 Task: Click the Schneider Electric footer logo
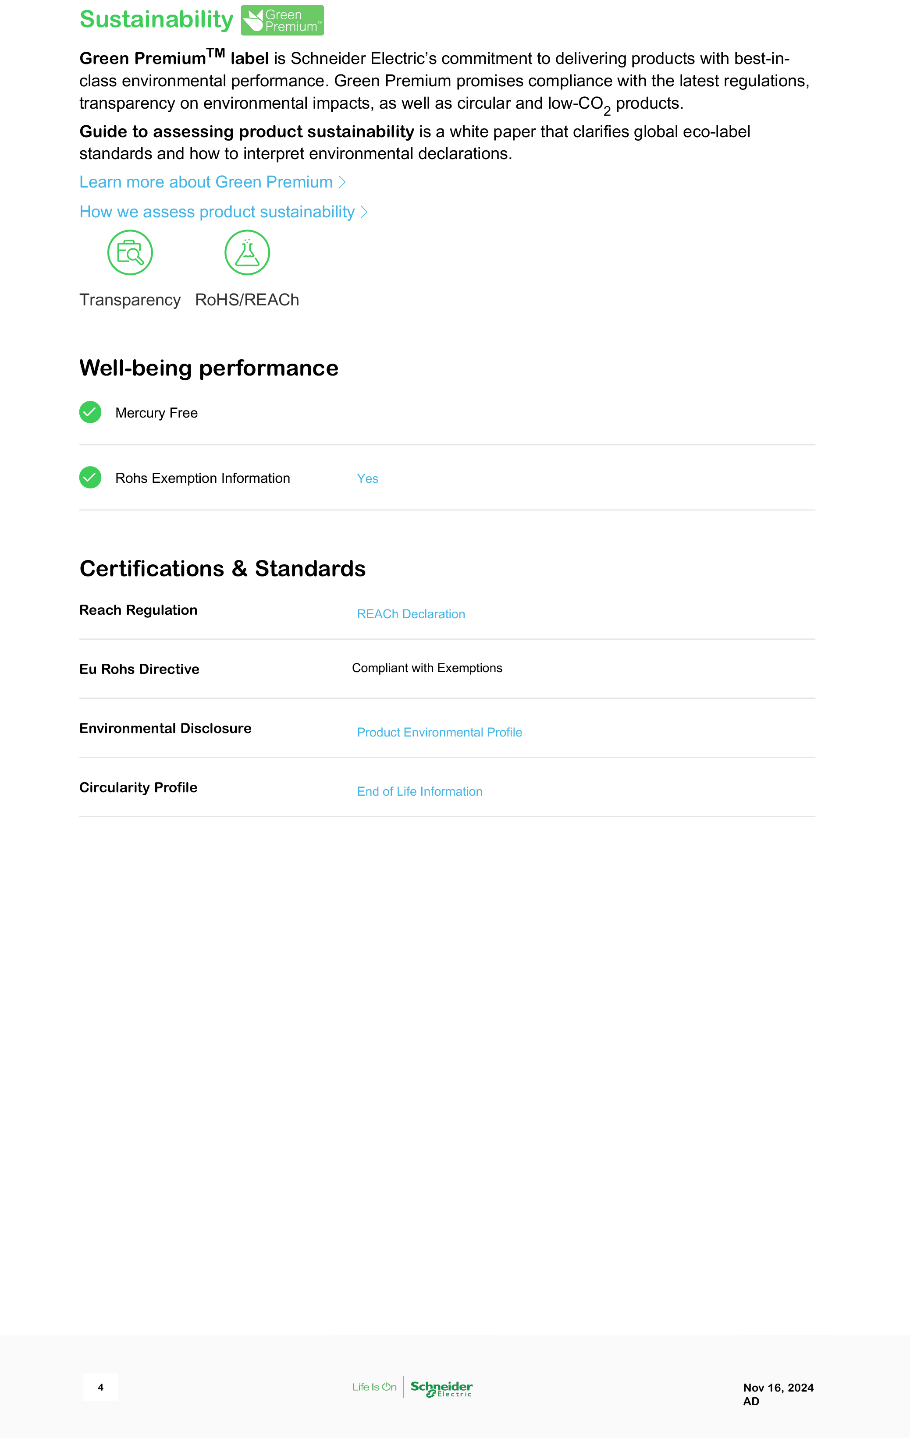pyautogui.click(x=441, y=1388)
